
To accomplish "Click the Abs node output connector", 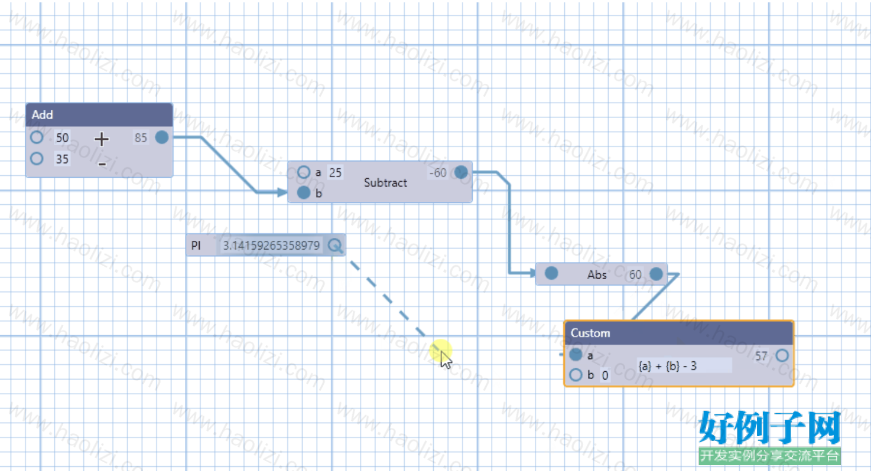I will pos(656,274).
